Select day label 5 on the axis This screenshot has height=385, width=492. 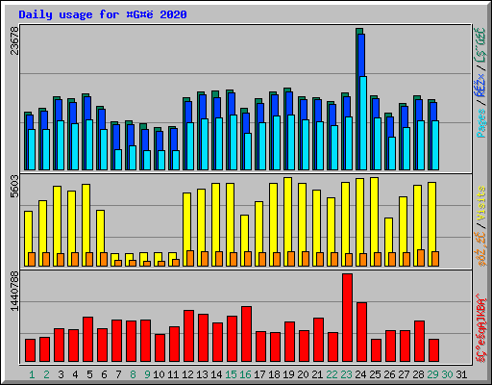(x=89, y=374)
